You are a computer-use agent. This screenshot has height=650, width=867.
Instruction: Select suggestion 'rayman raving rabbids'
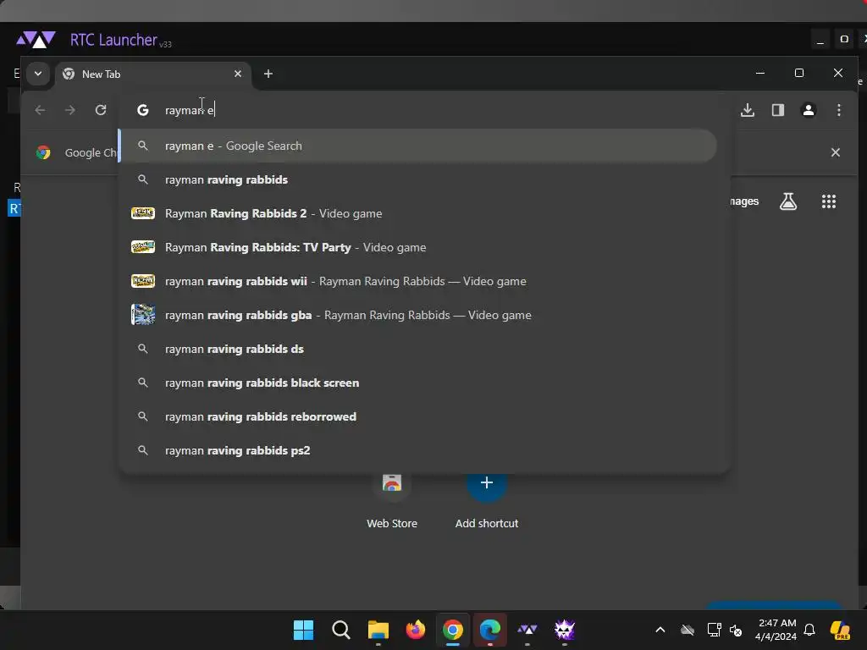coord(418,179)
